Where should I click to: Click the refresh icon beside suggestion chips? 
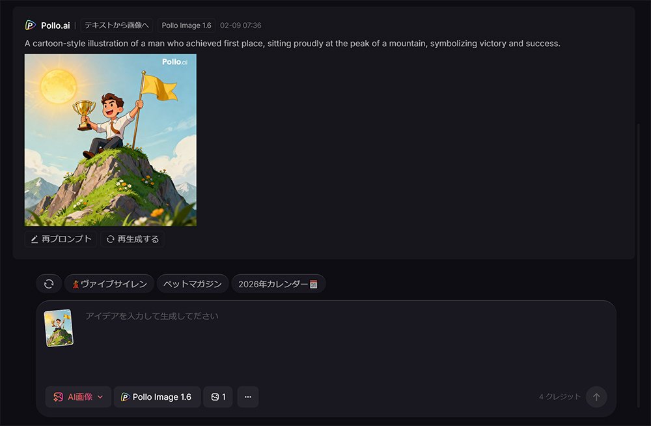(x=49, y=283)
